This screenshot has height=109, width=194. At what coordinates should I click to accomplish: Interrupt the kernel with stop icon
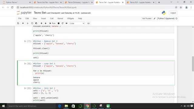click(x=59, y=23)
